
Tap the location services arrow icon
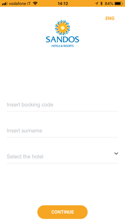tap(97, 4)
